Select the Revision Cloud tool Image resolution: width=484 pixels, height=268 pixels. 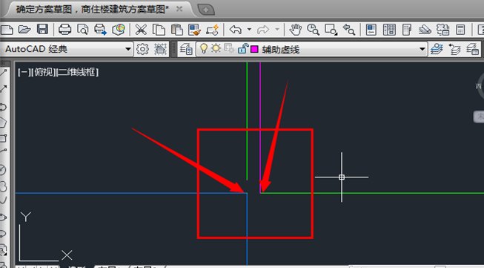click(4, 186)
